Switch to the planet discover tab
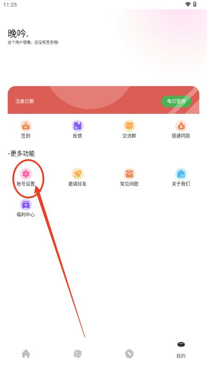This screenshot has width=207, height=369. [x=77, y=354]
